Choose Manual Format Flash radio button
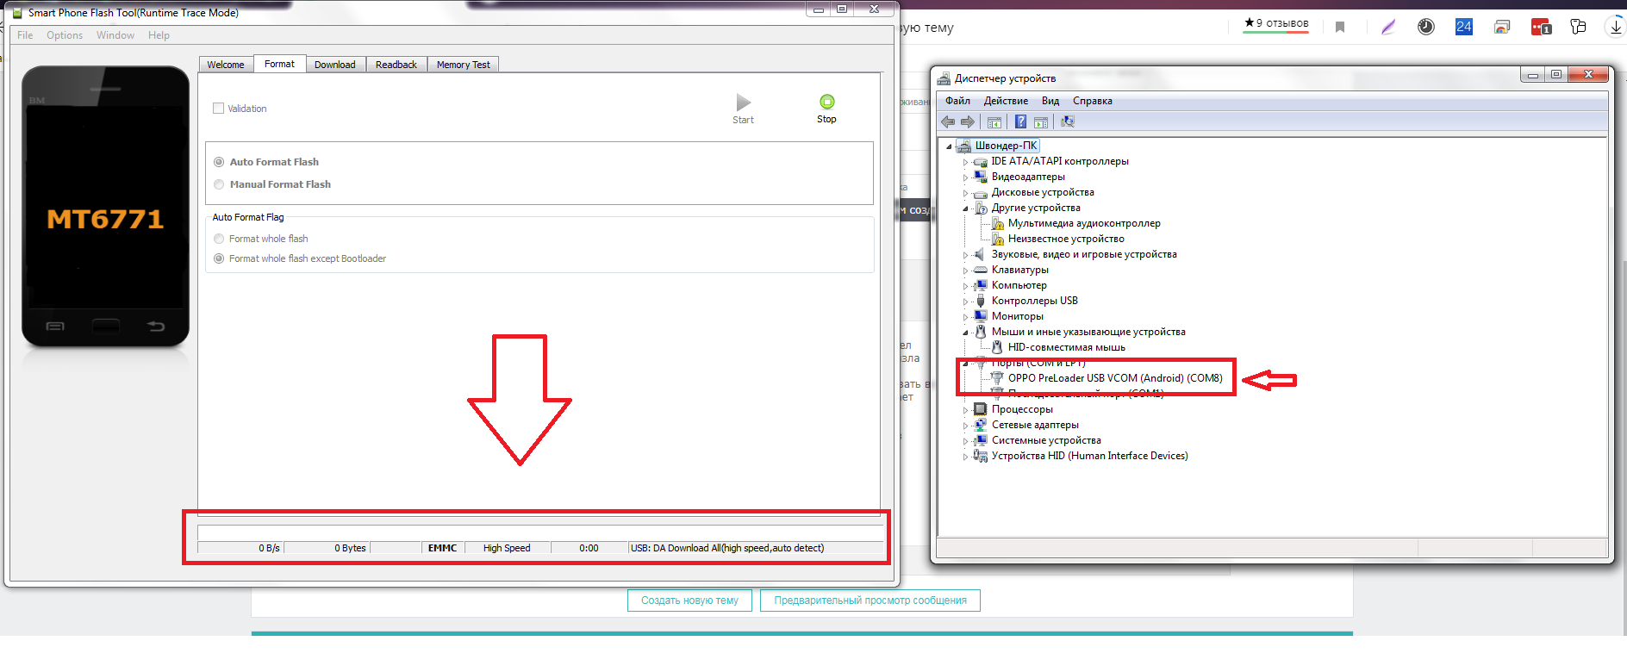1627x672 pixels. 220,184
